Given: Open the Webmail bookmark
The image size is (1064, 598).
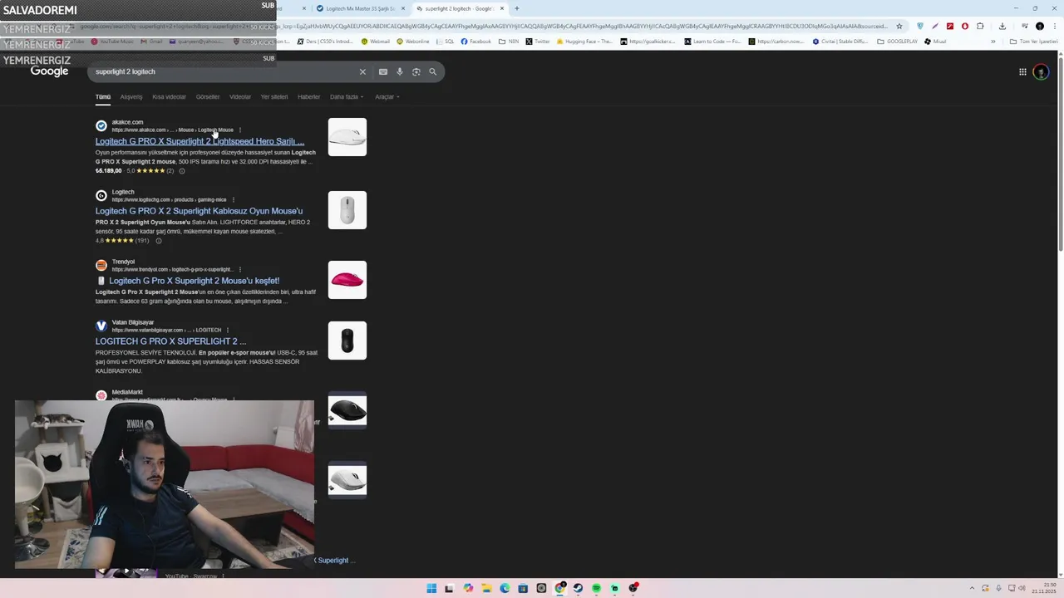Looking at the screenshot, I should 375,42.
